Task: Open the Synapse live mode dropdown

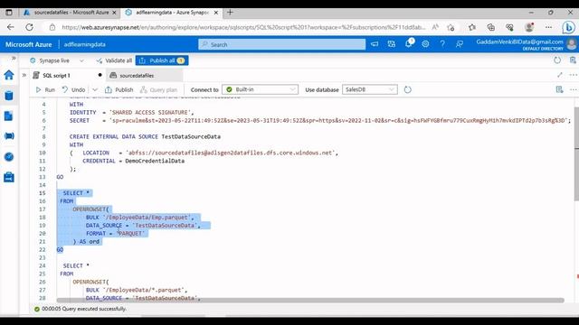Action: 57,60
